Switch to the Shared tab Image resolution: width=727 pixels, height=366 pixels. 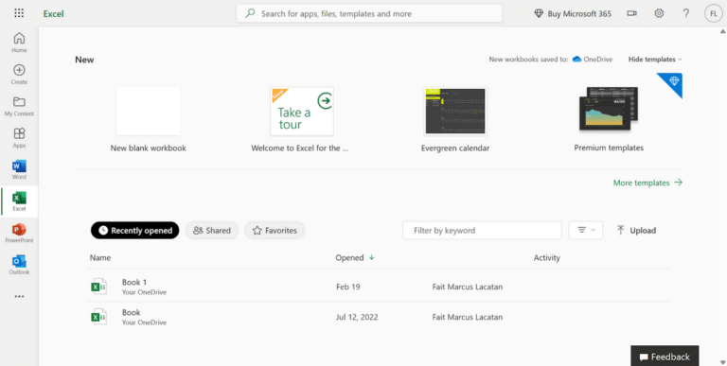point(212,230)
